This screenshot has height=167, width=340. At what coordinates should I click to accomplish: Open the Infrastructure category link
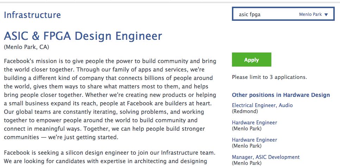32,15
